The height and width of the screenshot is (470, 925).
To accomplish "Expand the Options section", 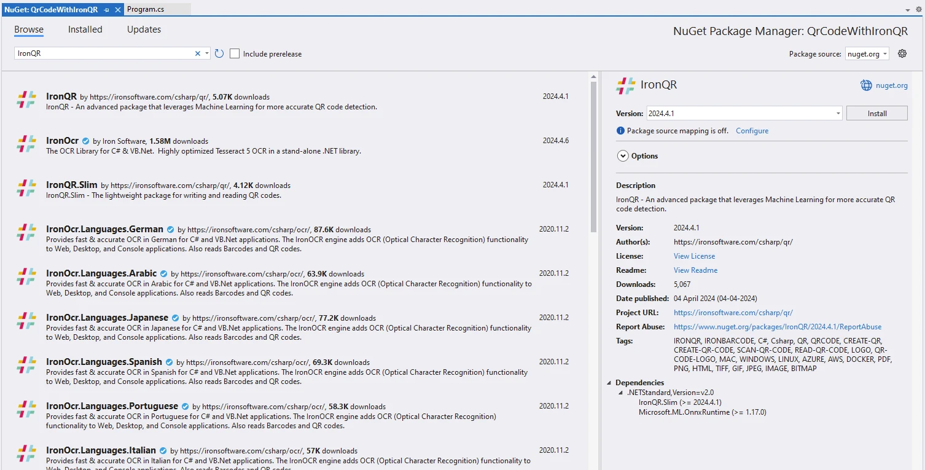I will point(622,156).
